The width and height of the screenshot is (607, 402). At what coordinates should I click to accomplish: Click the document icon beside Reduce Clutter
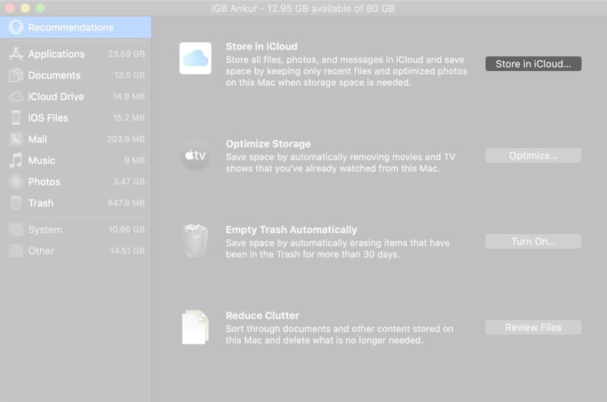click(x=195, y=327)
